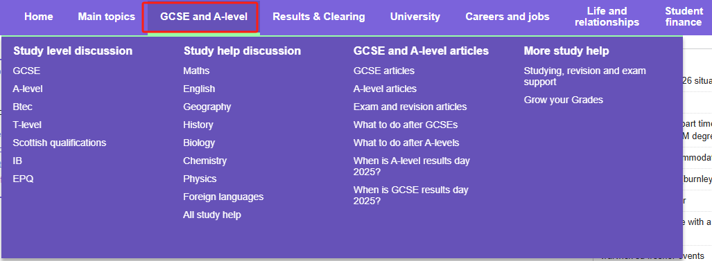Open the Home navigation tab
This screenshot has height=261, width=712.
pos(39,17)
